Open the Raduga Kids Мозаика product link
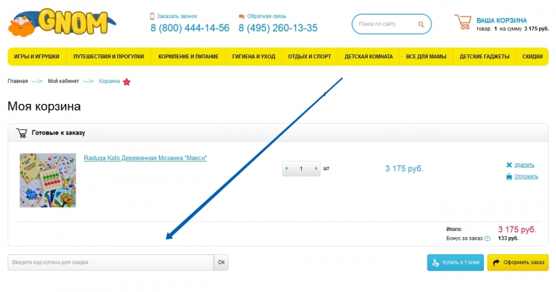The height and width of the screenshot is (292, 556). coord(145,158)
